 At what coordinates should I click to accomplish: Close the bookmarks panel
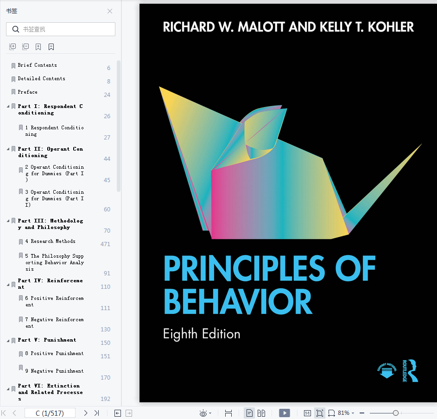(x=110, y=11)
